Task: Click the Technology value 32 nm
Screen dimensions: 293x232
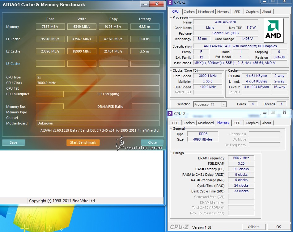Action: 202,39
